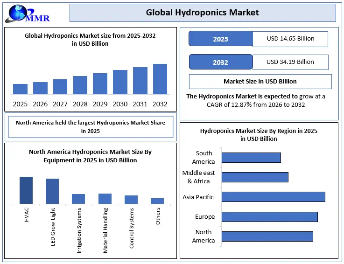
Task: Select the South America region bar
Action: 251,157
